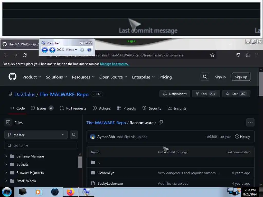Image resolution: width=263 pixels, height=197 pixels.
Task: Expand the Browser Hijackers folder chevron
Action: click(6, 173)
